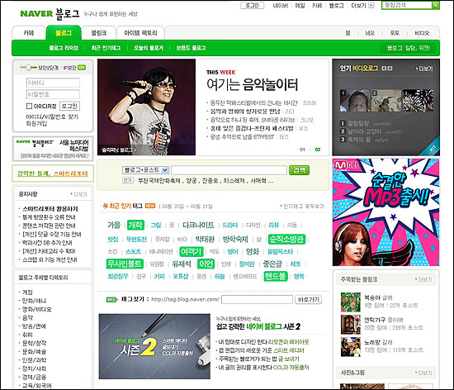The width and height of the screenshot is (454, 390).
Task: Focus the 아이디 input field
Action: (53, 83)
